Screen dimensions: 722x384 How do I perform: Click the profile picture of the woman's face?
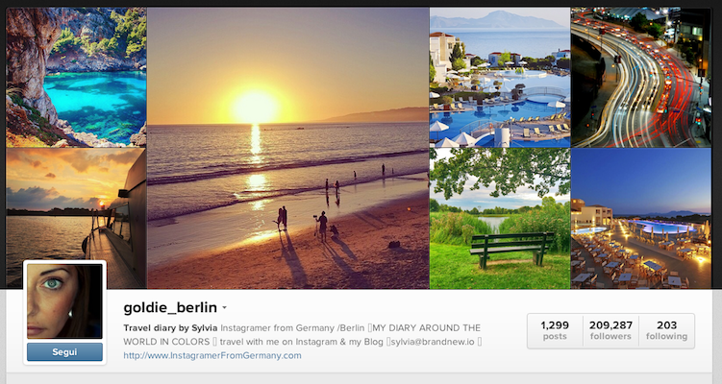(x=64, y=300)
